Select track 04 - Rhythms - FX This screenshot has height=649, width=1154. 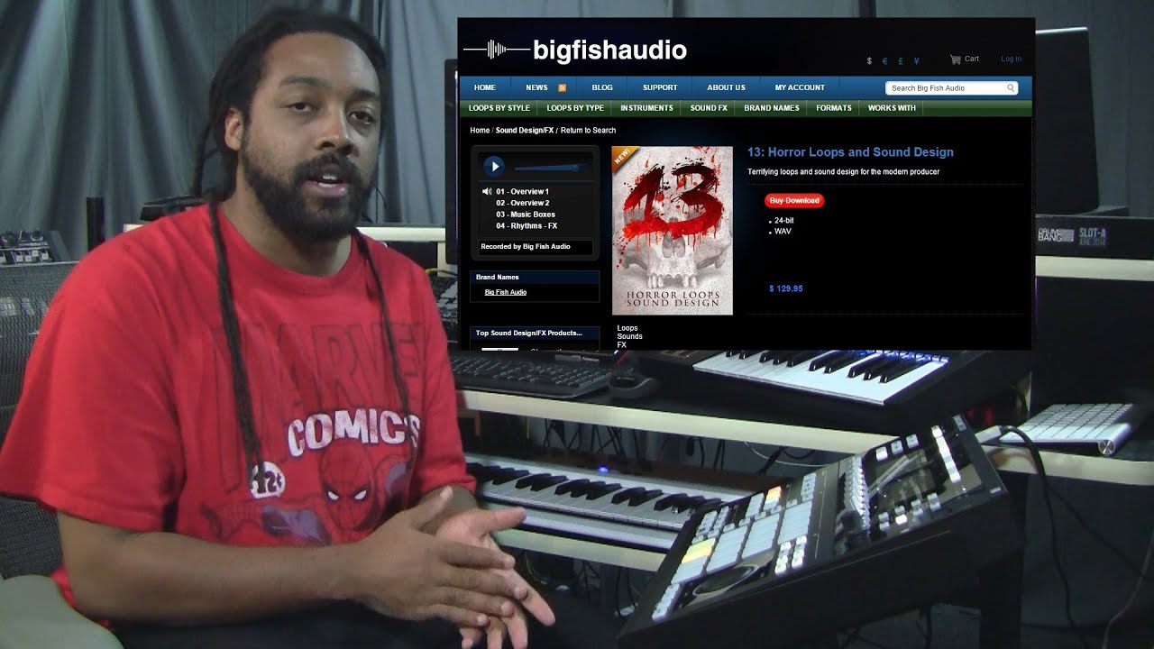(527, 226)
